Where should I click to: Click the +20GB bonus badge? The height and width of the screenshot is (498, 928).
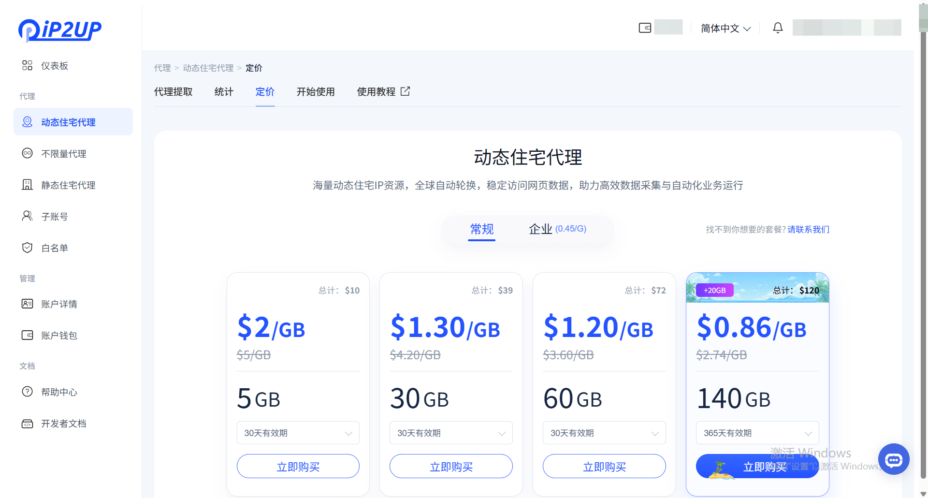point(714,290)
